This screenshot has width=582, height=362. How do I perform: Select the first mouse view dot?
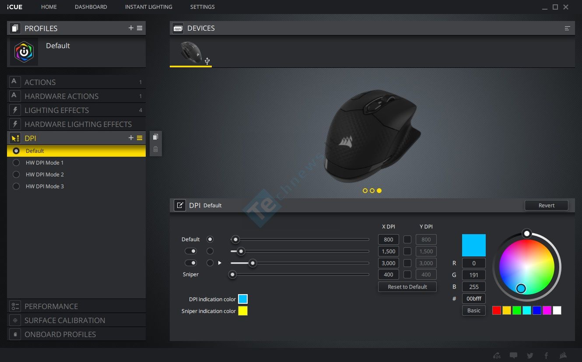click(x=365, y=191)
